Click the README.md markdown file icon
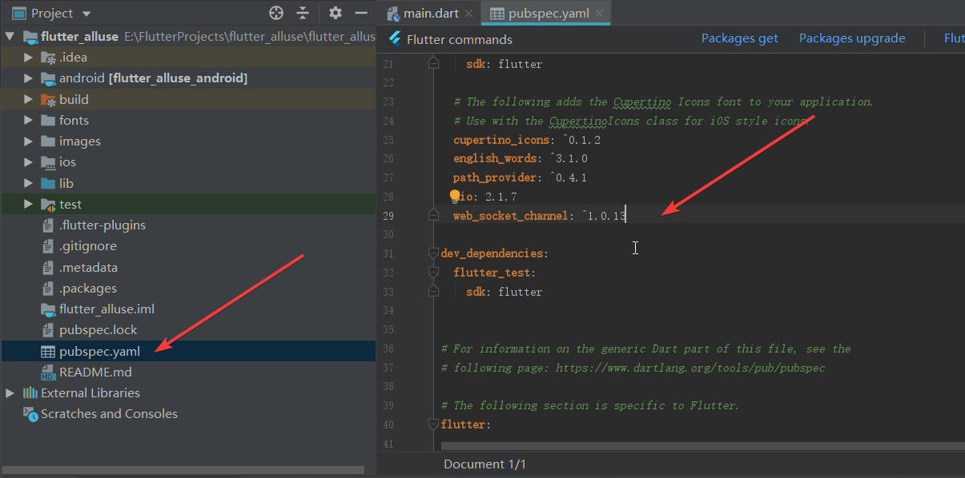This screenshot has height=478, width=965. click(x=47, y=372)
